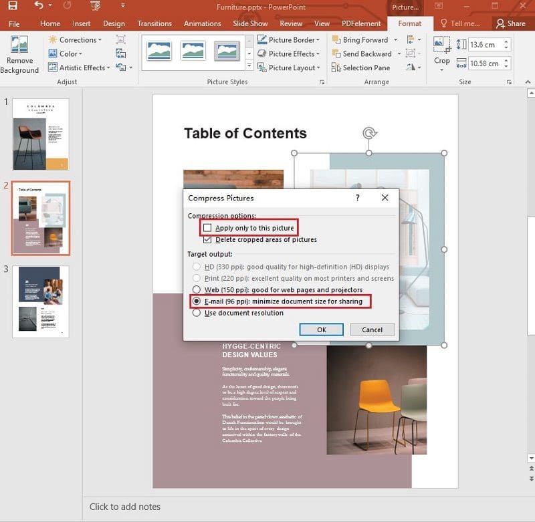
Task: Switch to the Animations tab
Action: [x=203, y=23]
